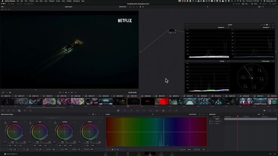278x156 pixels.
Task: Toggle the Gallery panel
Action: [11, 4]
